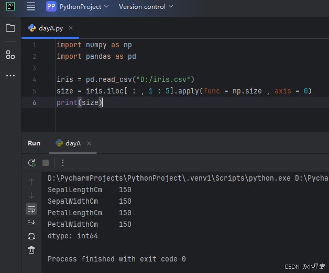Expand the PythonProject project dropdown
Image resolution: width=329 pixels, height=273 pixels.
pyautogui.click(x=78, y=7)
